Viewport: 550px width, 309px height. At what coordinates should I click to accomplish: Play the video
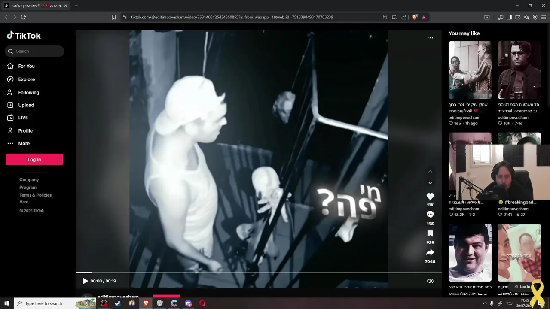click(x=85, y=281)
